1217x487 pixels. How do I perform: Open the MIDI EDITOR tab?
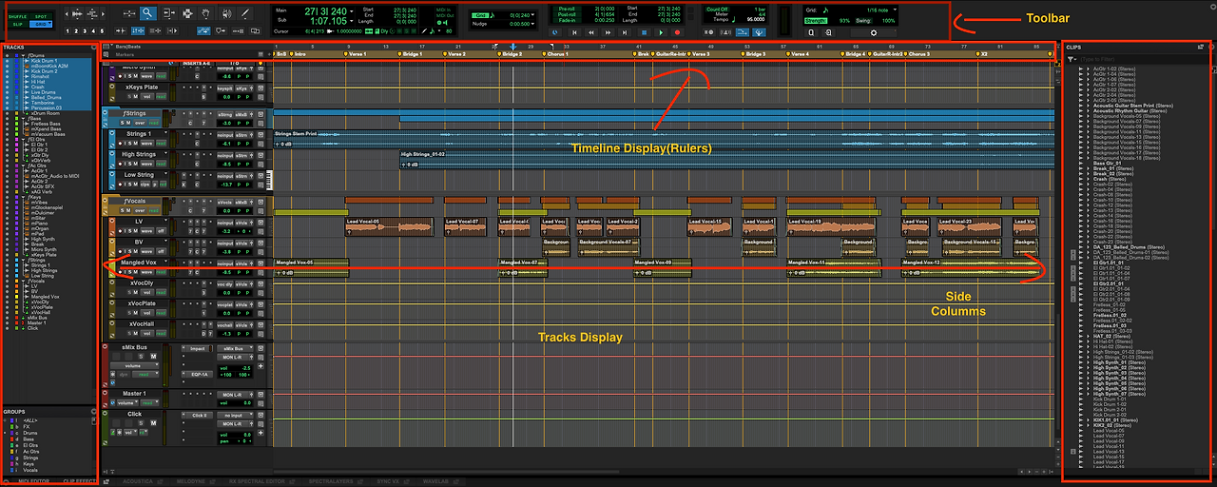point(34,481)
